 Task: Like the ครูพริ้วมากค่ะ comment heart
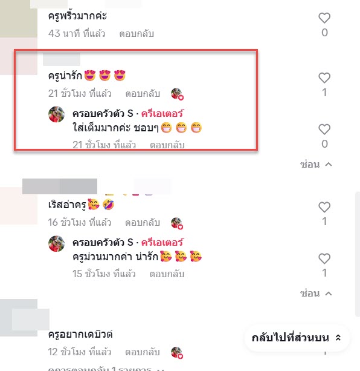(324, 18)
